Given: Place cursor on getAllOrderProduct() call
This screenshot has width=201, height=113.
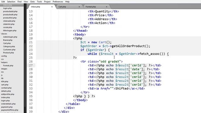Looking at the screenshot, I should coord(130,46).
